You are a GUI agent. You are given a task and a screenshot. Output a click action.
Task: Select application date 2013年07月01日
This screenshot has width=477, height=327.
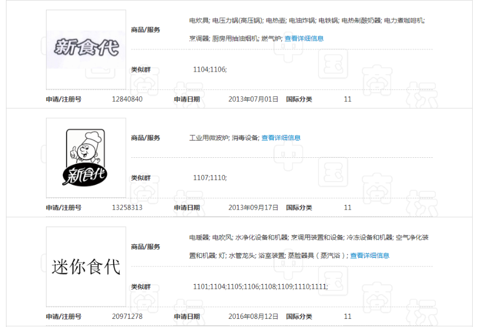253,99
